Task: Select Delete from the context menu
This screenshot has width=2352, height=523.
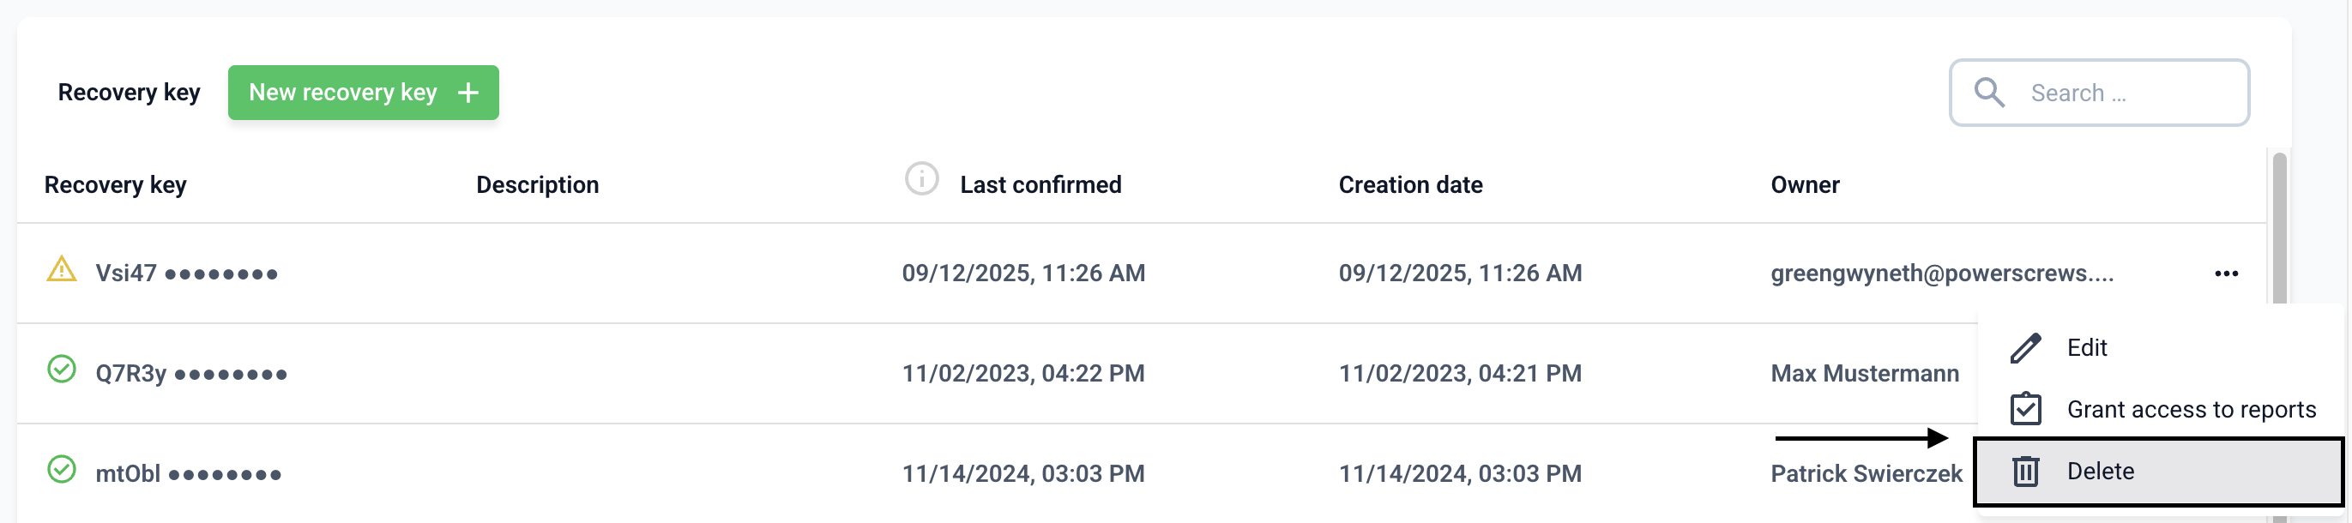Action: pyautogui.click(x=2100, y=472)
